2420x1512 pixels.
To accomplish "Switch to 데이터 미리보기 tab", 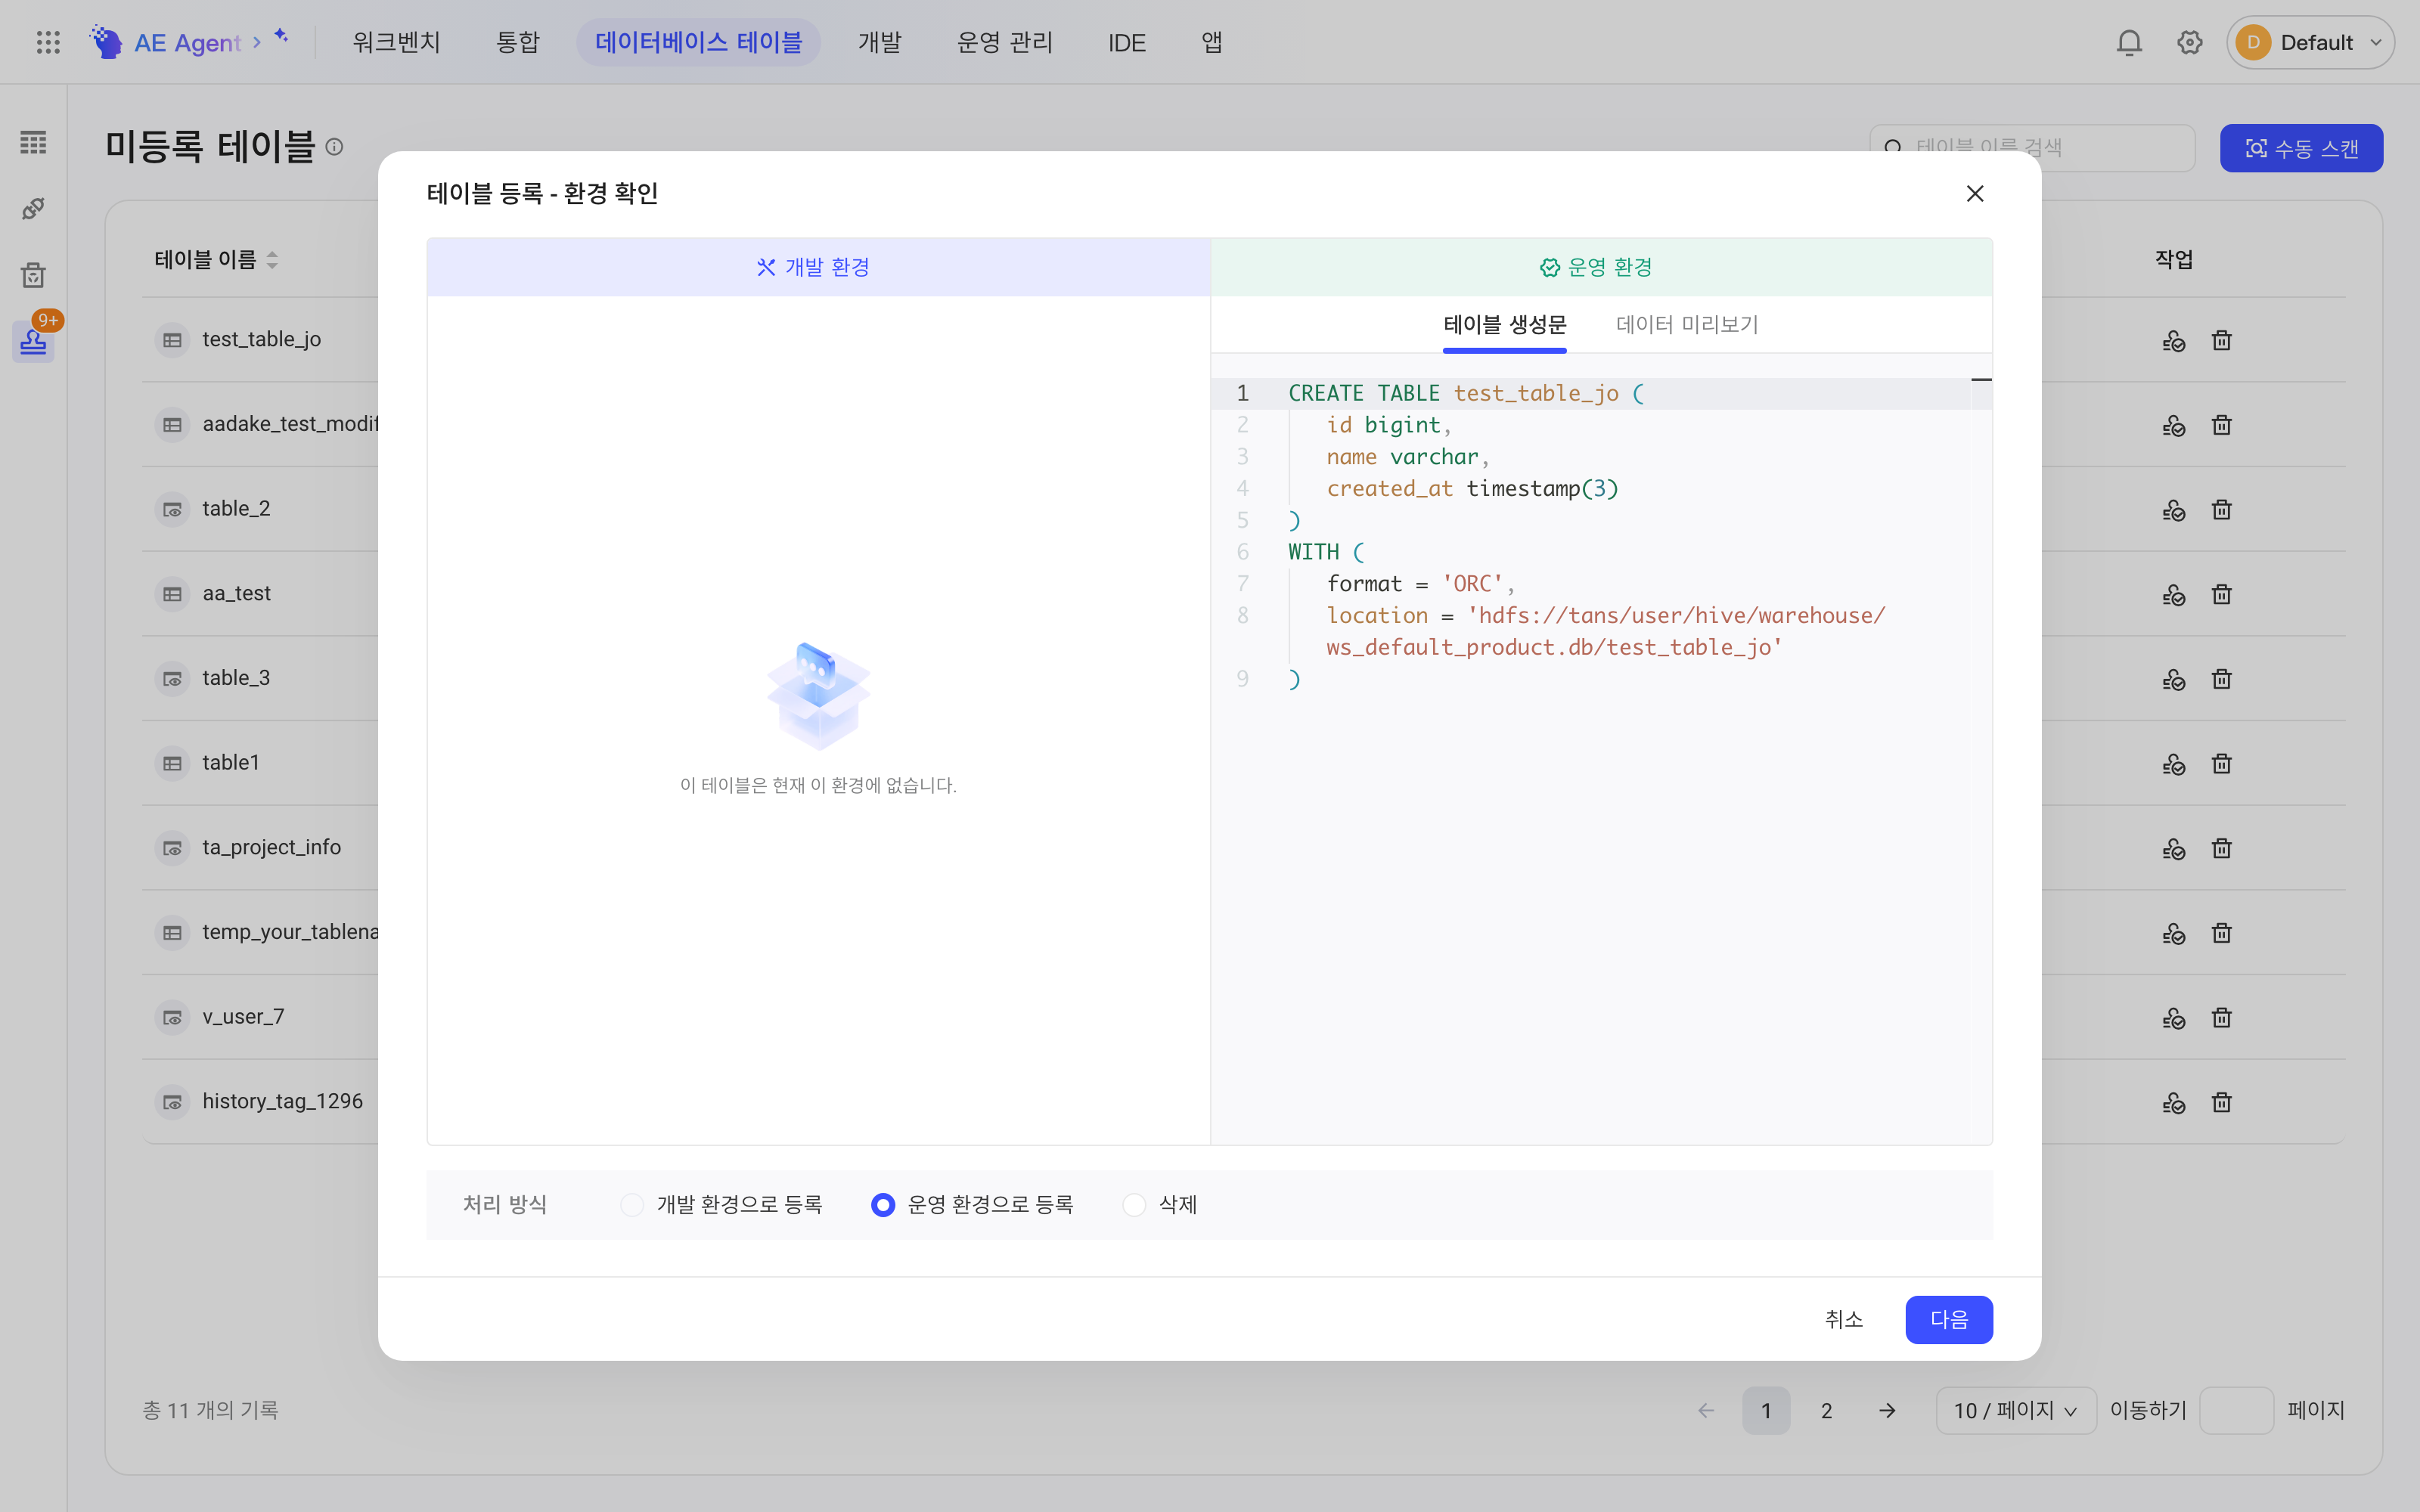I will point(1687,324).
